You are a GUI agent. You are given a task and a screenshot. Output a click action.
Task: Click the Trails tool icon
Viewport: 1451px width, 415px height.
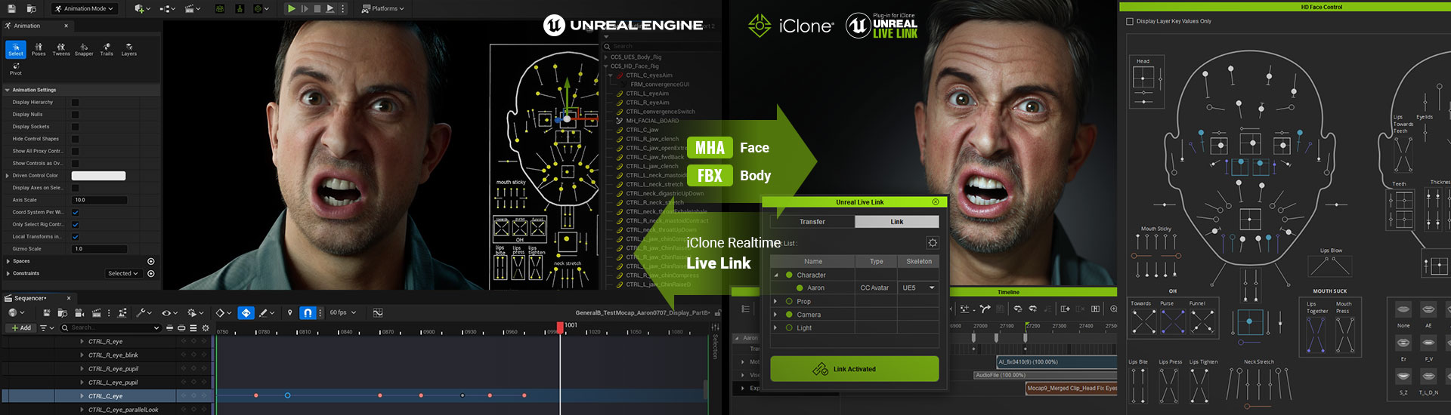(107, 49)
